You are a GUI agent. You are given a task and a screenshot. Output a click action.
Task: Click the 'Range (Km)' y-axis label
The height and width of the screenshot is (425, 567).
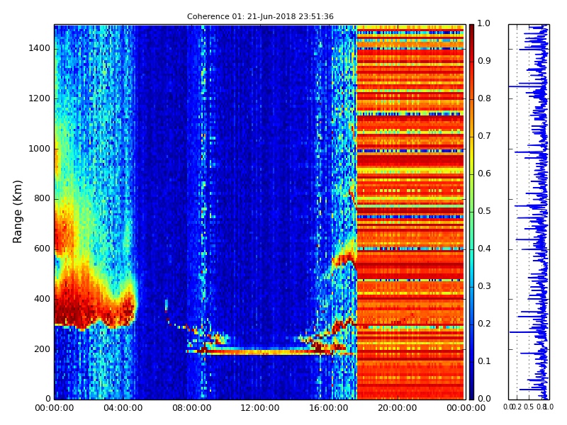17,212
